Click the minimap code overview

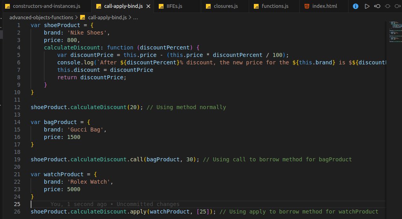click(396, 32)
